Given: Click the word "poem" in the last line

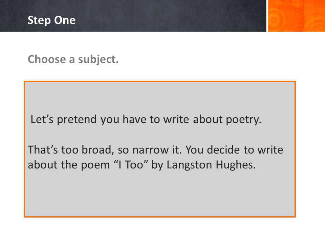Looking at the screenshot, I should click(x=95, y=166).
